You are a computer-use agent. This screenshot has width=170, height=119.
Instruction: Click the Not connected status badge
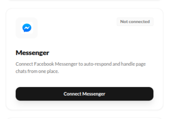135,22
